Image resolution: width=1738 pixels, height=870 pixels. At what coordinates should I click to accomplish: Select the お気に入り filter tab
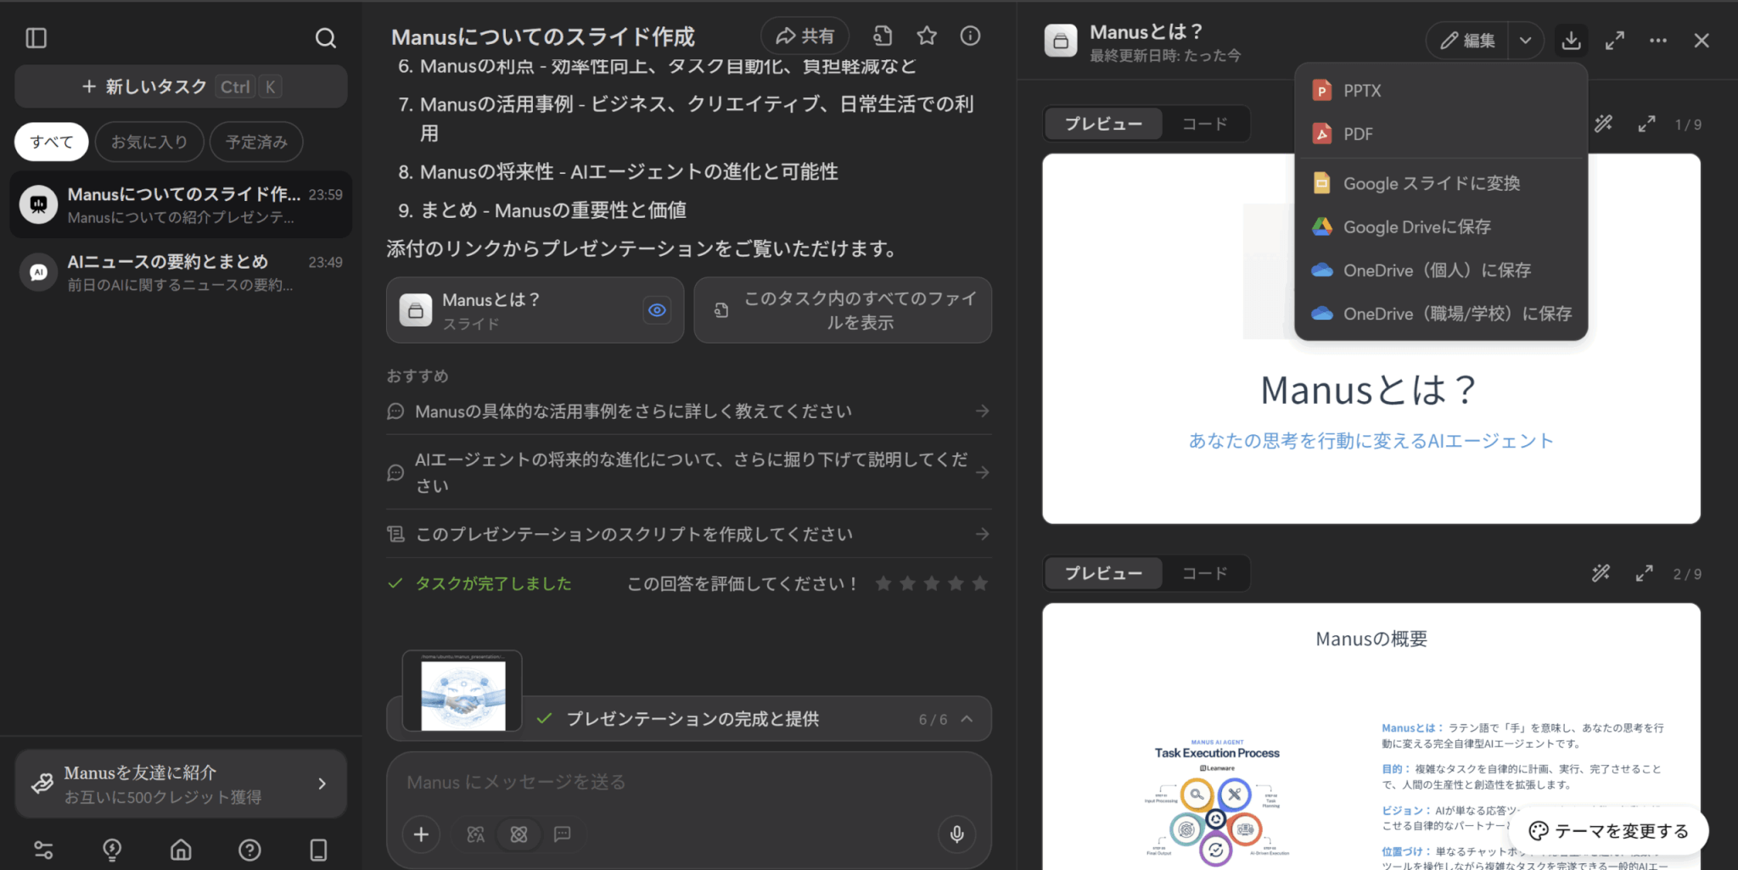(x=149, y=142)
